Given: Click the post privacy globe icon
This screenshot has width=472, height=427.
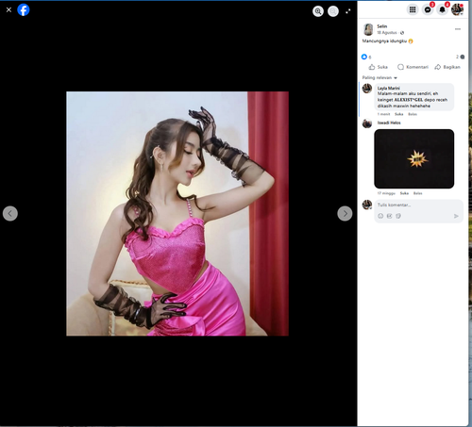Looking at the screenshot, I should [x=402, y=33].
